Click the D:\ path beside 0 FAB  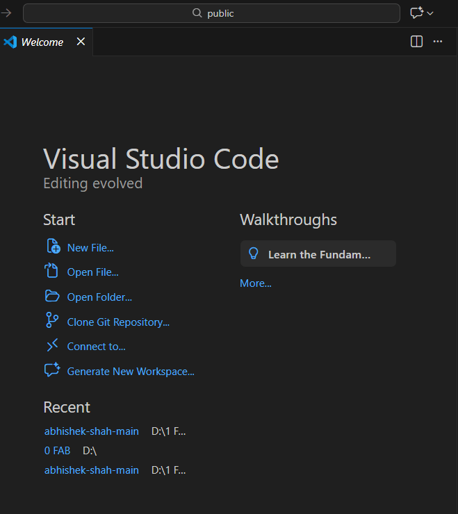(89, 451)
